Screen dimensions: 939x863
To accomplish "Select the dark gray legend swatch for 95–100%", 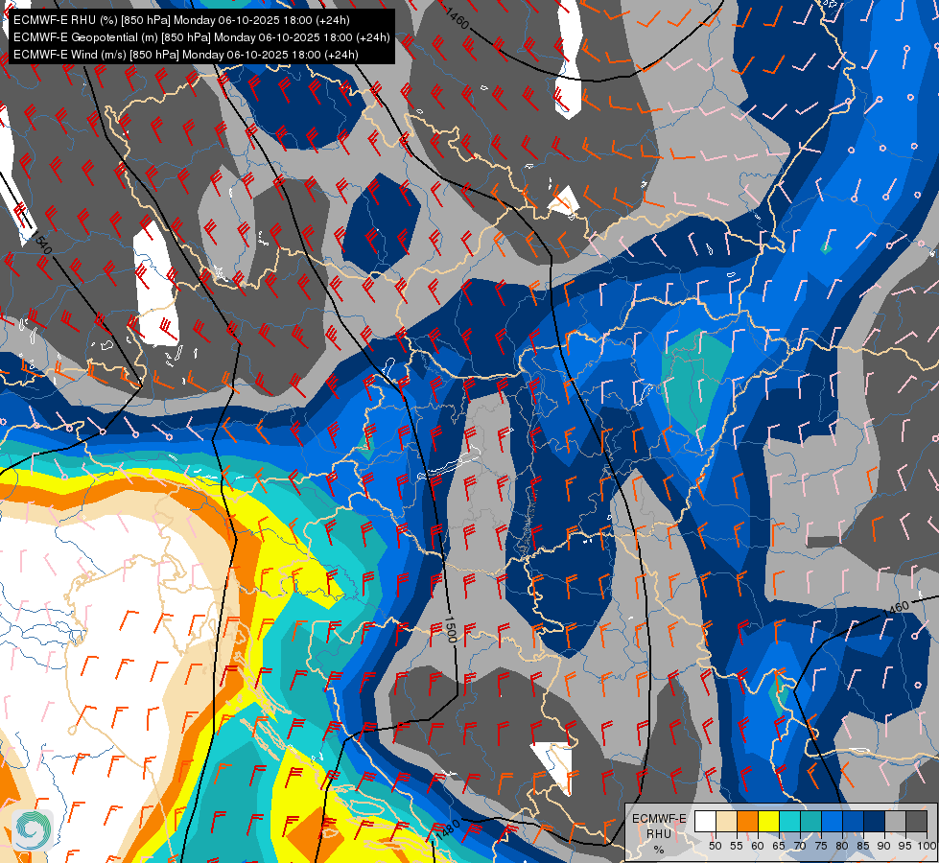I will (916, 821).
